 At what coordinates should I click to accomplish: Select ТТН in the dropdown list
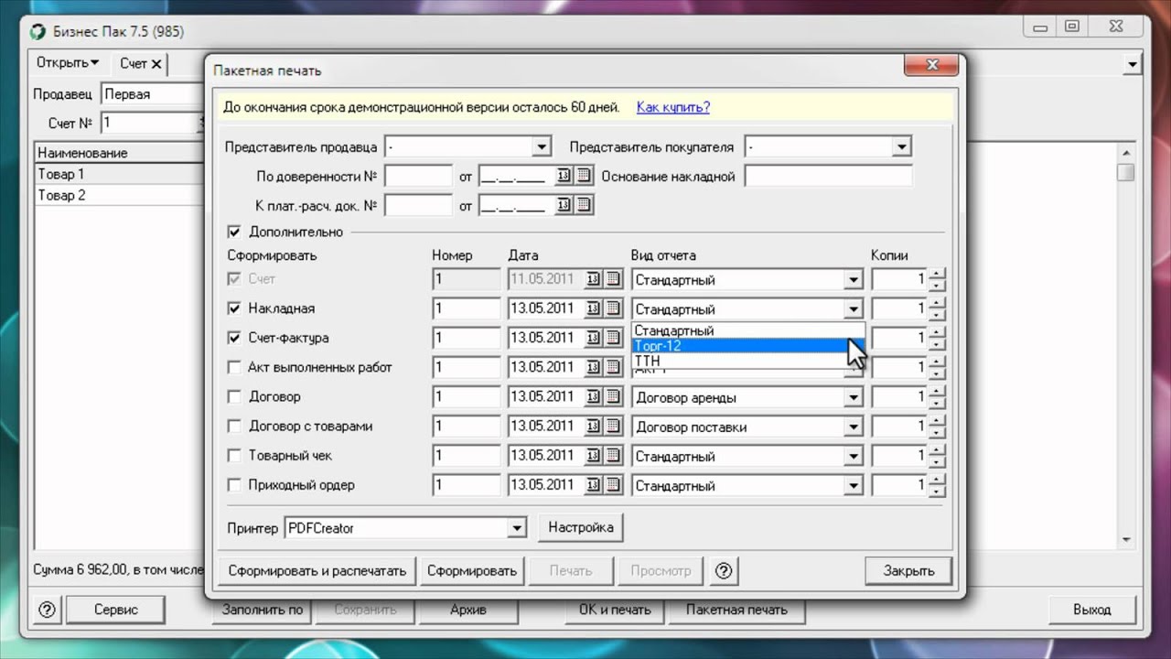coord(747,361)
